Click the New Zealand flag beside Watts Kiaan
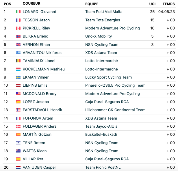The height and width of the screenshot is (171, 178). pos(18,151)
